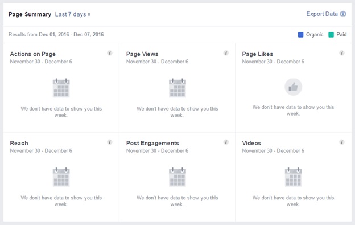Click the Export Data download icon
The width and height of the screenshot is (355, 225).
[343, 14]
